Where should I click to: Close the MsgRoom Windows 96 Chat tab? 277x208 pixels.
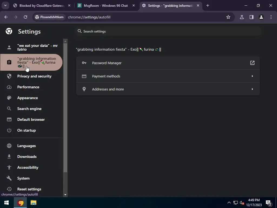click(134, 5)
